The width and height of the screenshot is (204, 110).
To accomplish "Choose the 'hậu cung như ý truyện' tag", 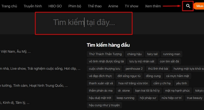I will click(105, 105).
